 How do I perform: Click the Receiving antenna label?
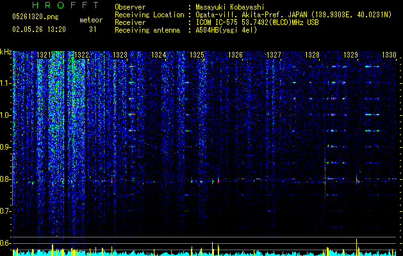pyautogui.click(x=147, y=30)
